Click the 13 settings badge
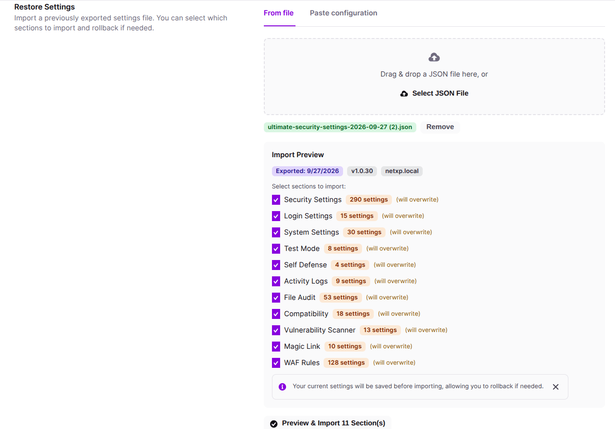Screen dimensions: 615x429 [380, 330]
